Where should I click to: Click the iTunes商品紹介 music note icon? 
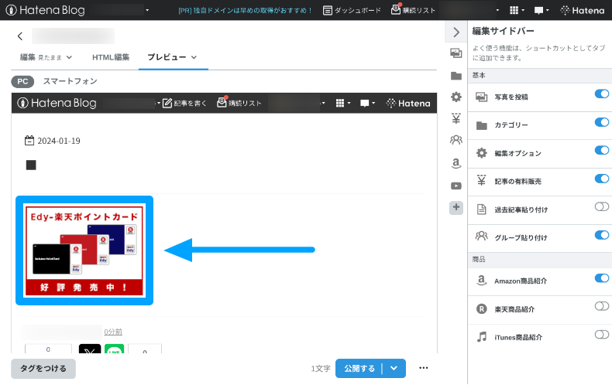coord(482,336)
